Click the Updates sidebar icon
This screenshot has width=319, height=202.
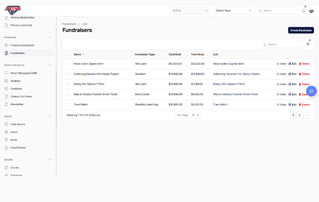click(x=6, y=81)
